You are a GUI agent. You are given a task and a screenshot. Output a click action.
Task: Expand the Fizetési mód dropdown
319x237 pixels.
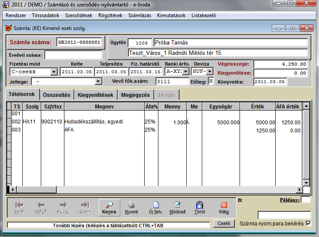click(54, 72)
